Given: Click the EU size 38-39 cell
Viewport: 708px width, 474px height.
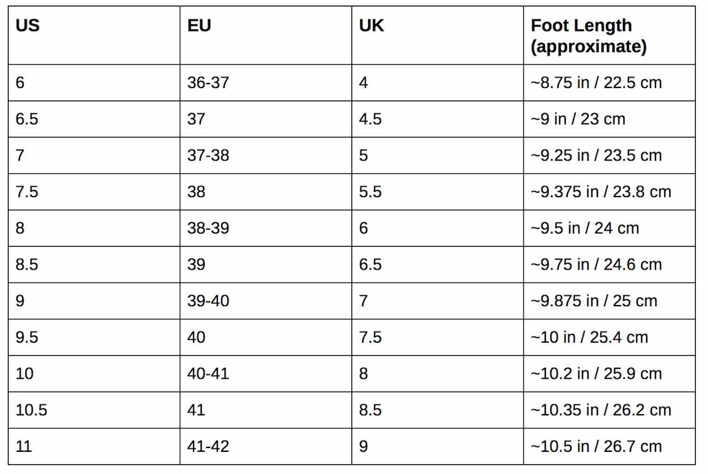Looking at the screenshot, I should [x=208, y=228].
